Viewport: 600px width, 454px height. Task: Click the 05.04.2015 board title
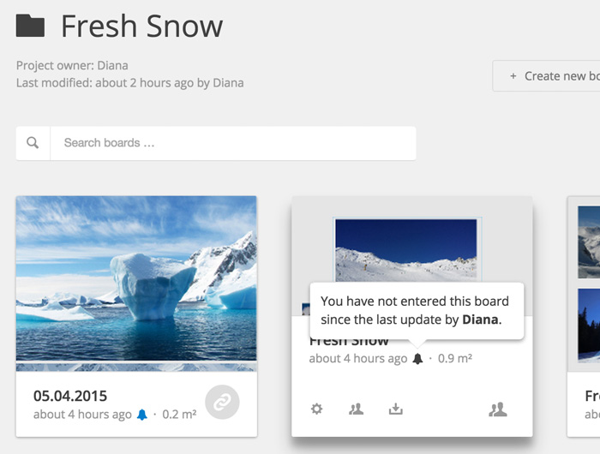(70, 396)
